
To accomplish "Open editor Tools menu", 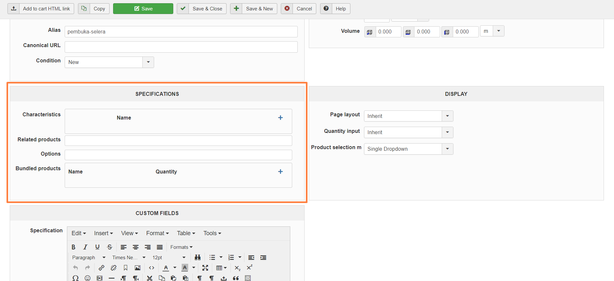I will click(x=212, y=233).
